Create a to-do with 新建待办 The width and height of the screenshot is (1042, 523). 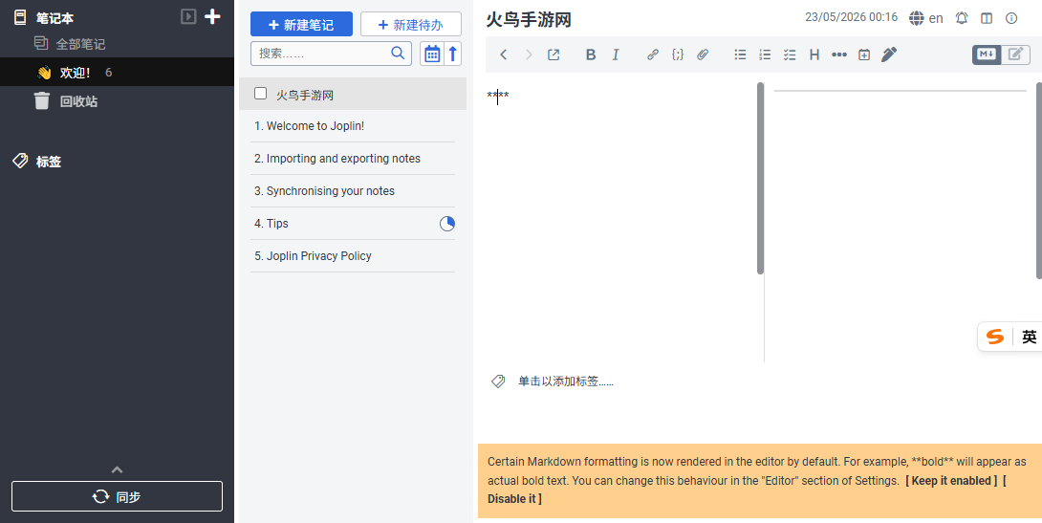[411, 25]
